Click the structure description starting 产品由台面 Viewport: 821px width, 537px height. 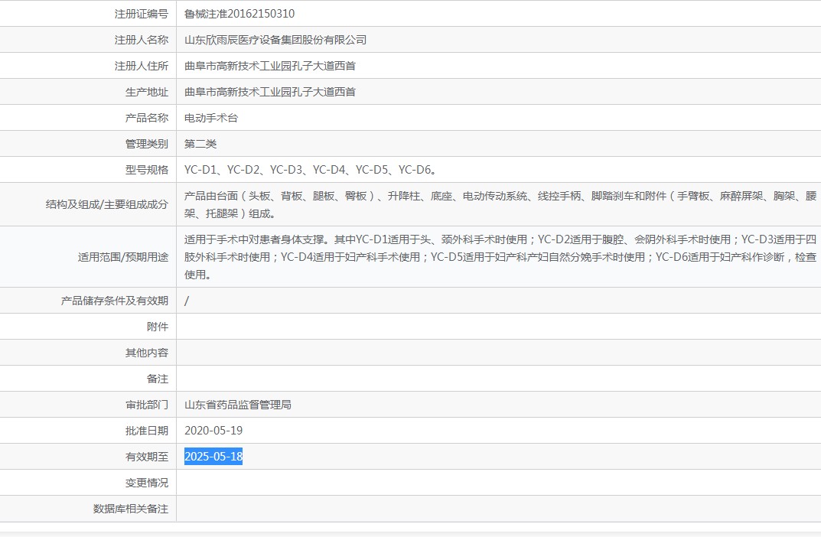(500, 205)
